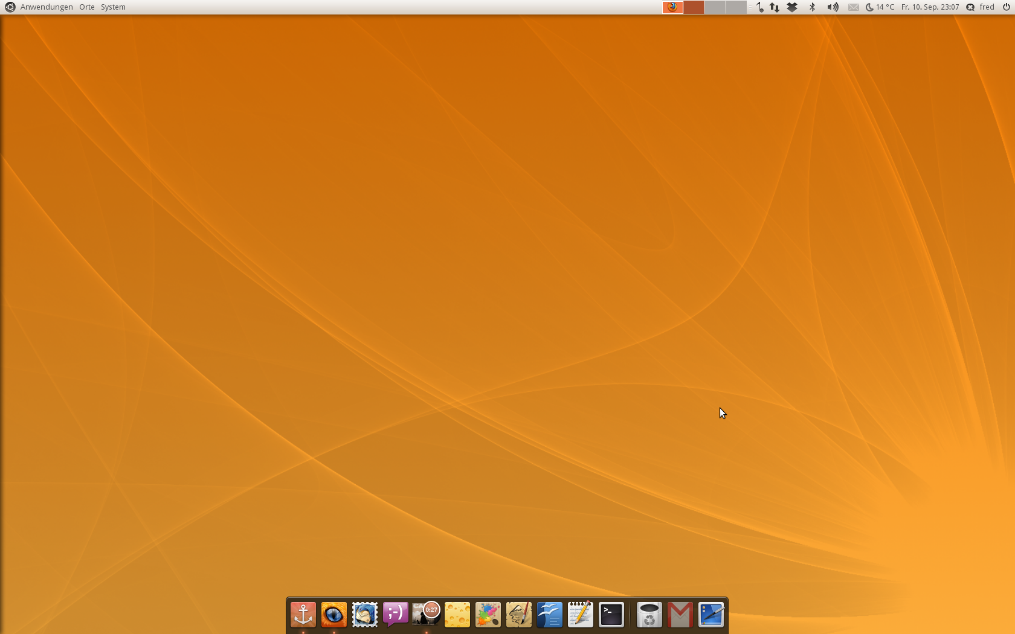Open the purple smiley chat application
The height and width of the screenshot is (634, 1015).
tap(396, 615)
